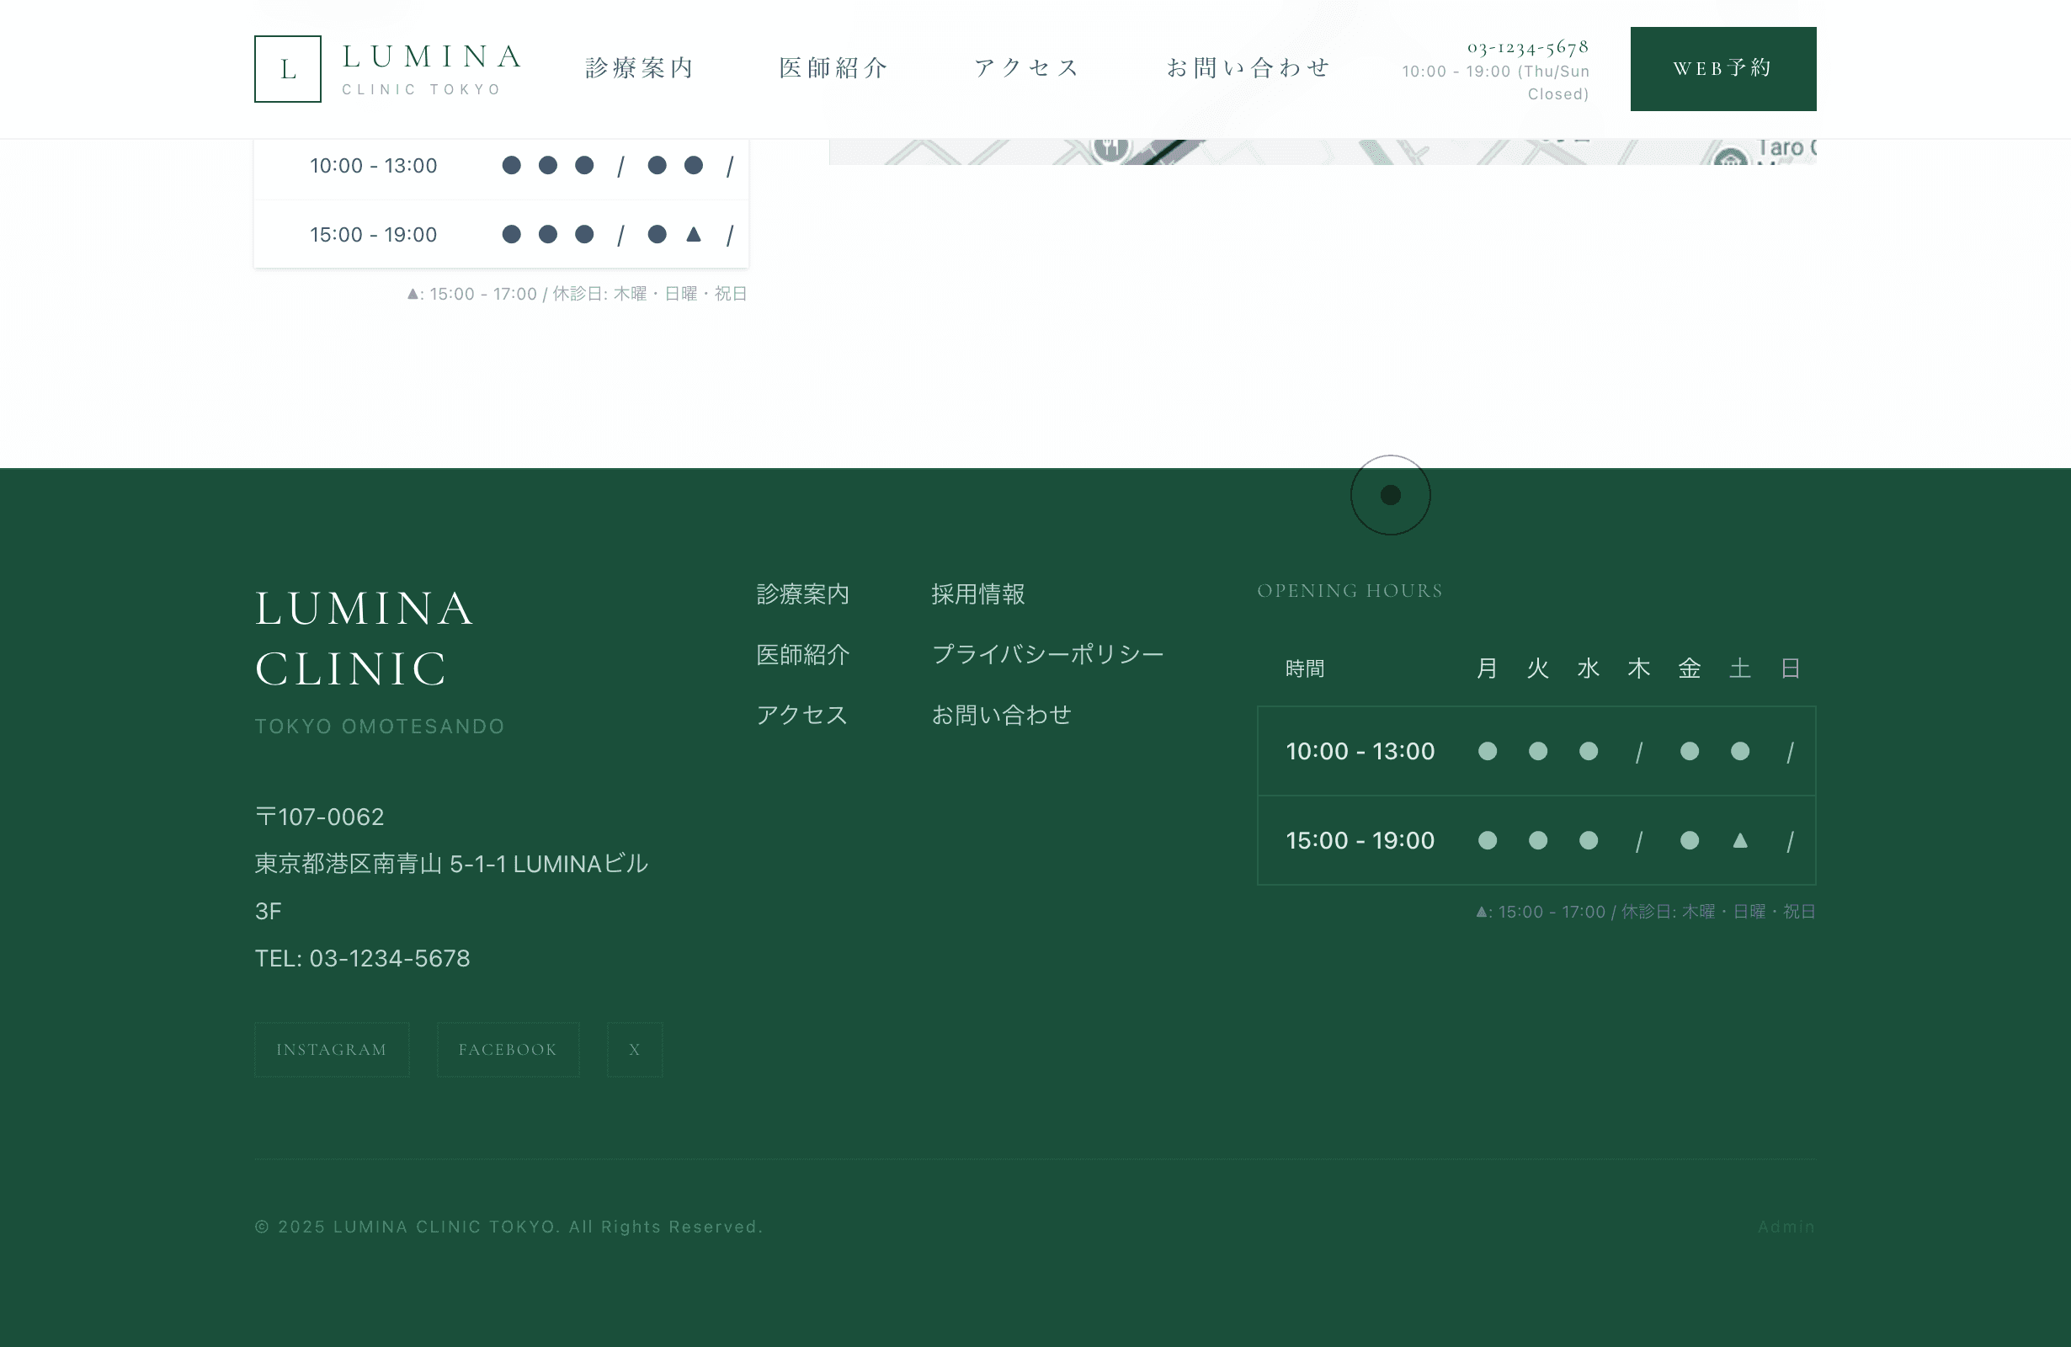Follow the footer 医師紹介 link

click(802, 654)
